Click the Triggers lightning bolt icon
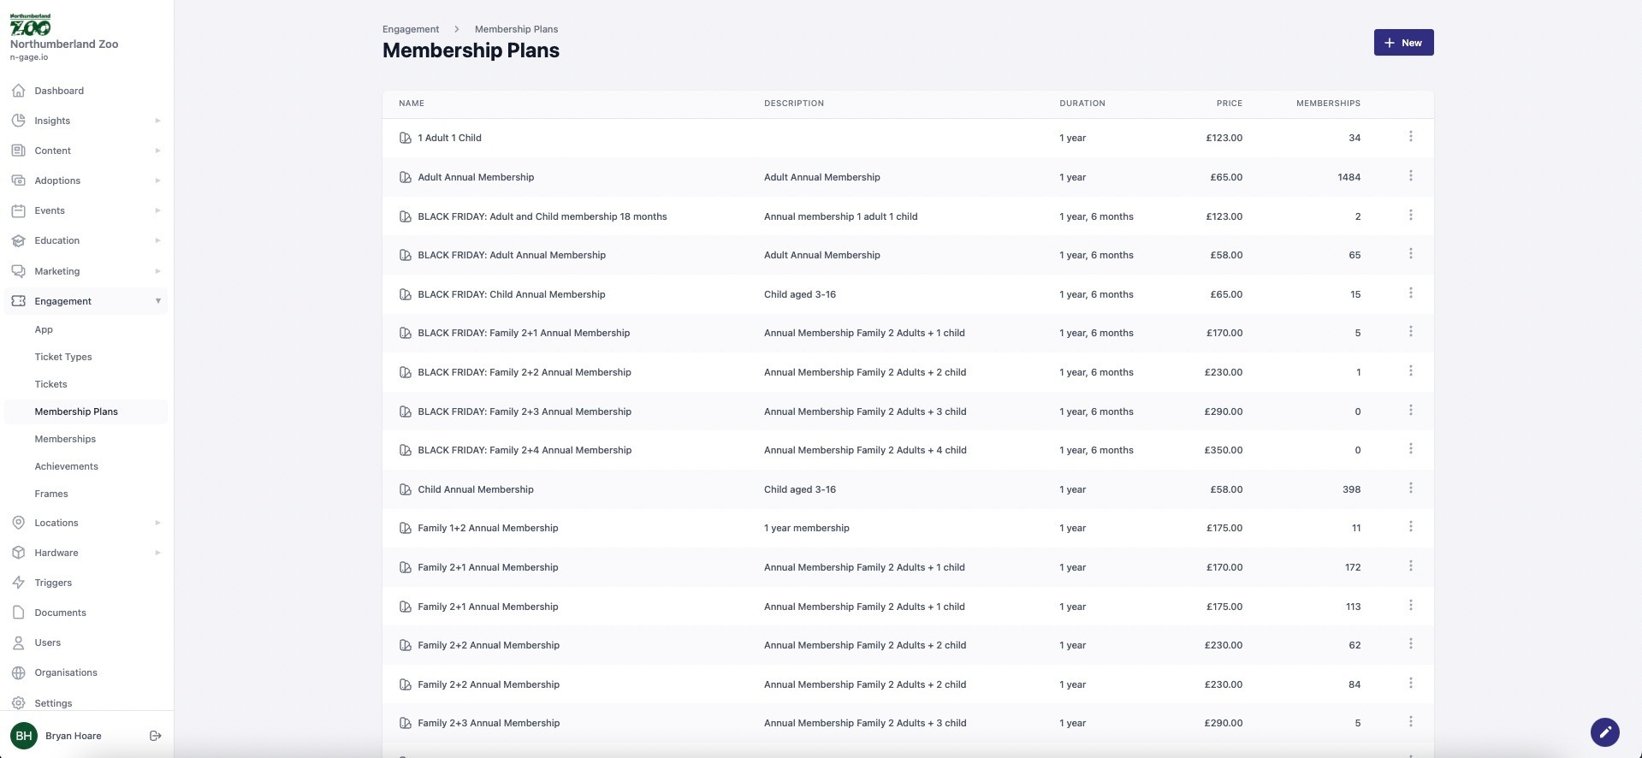Image resolution: width=1642 pixels, height=758 pixels. [19, 583]
